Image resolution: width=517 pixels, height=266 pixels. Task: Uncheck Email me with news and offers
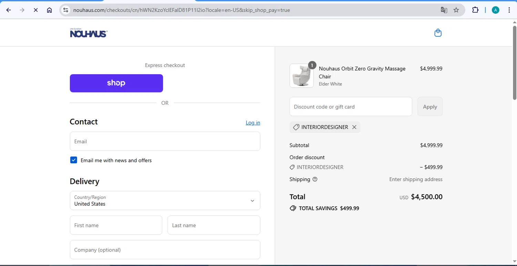(x=73, y=160)
